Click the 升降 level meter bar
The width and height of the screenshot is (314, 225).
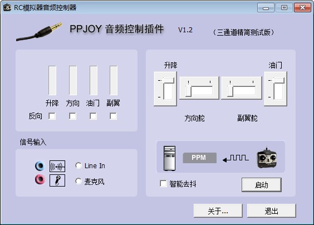[x=52, y=80]
